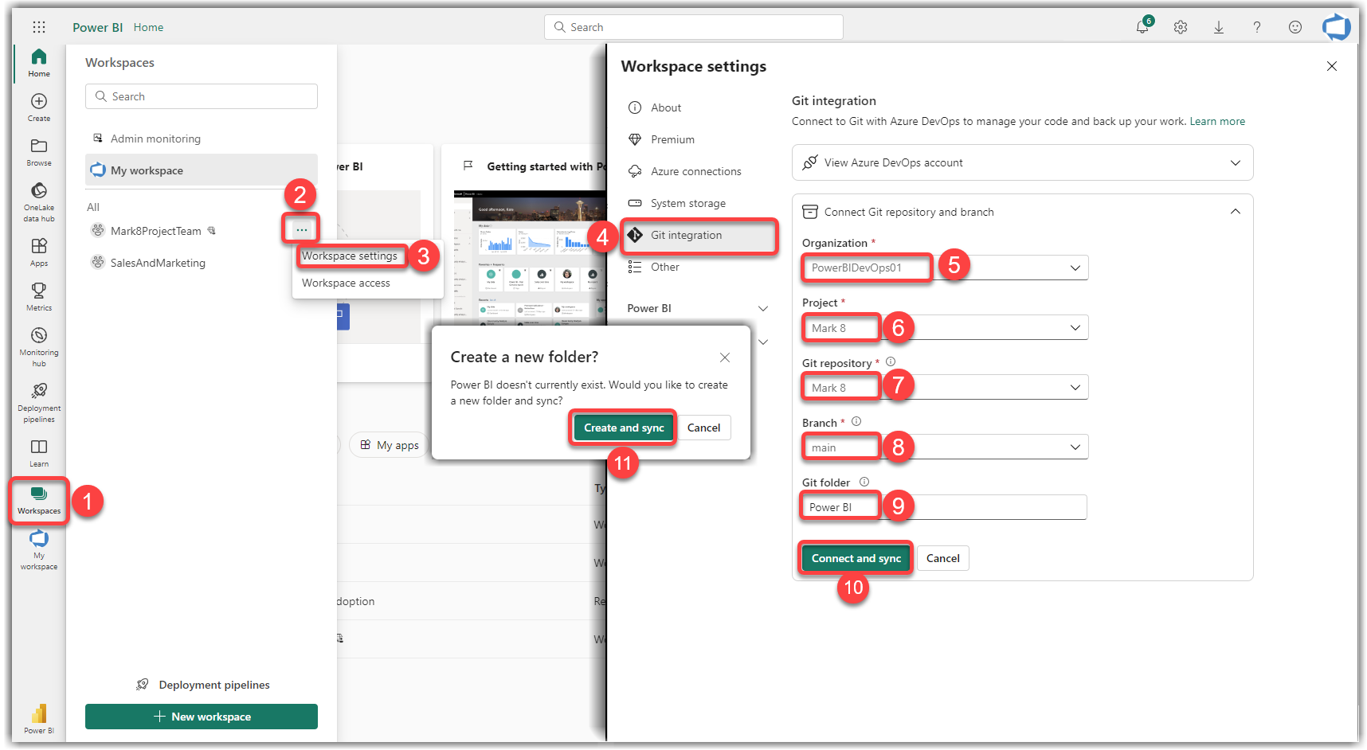Open the About settings tab
The height and width of the screenshot is (750, 1367).
(666, 107)
